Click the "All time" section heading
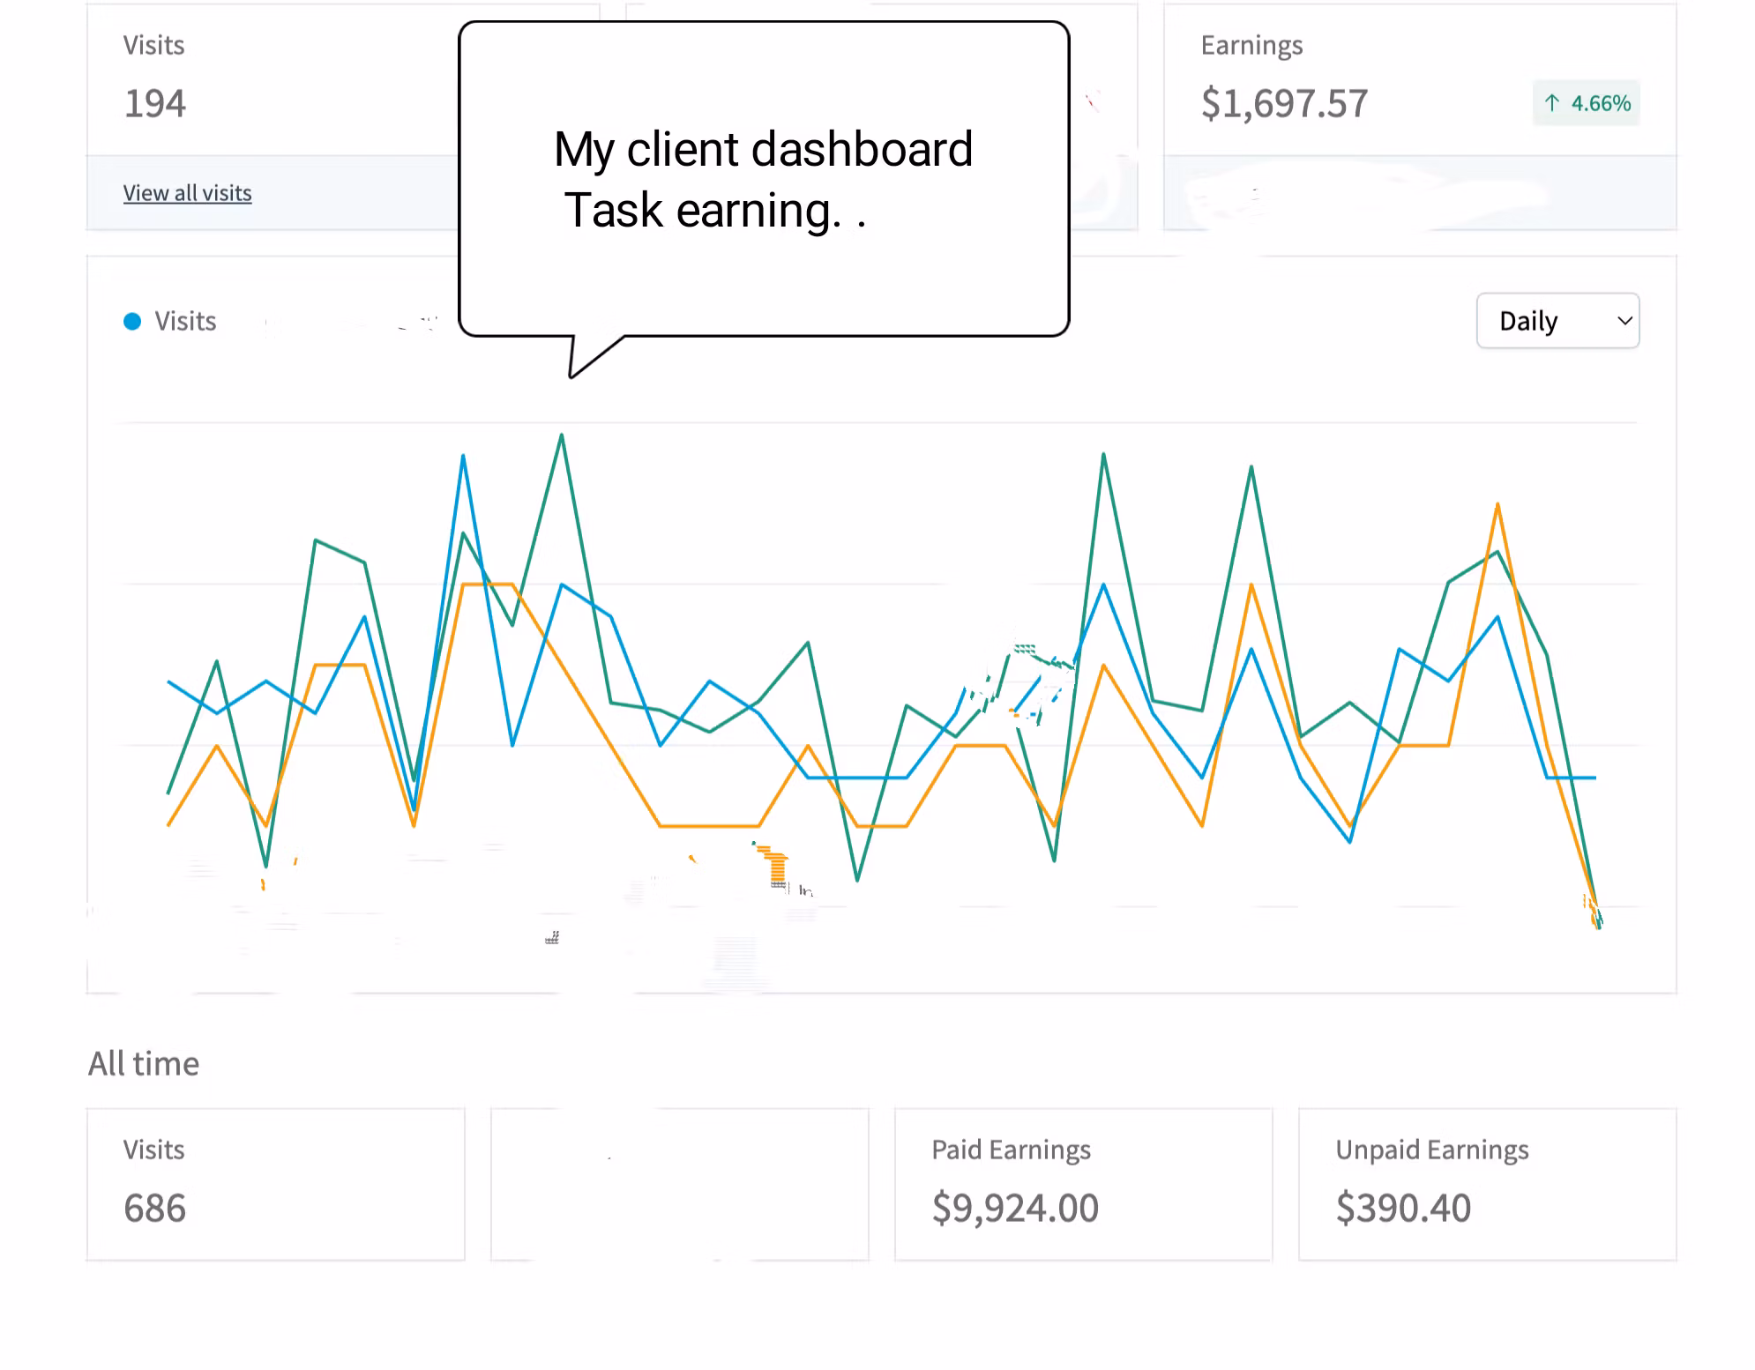 click(x=144, y=1064)
